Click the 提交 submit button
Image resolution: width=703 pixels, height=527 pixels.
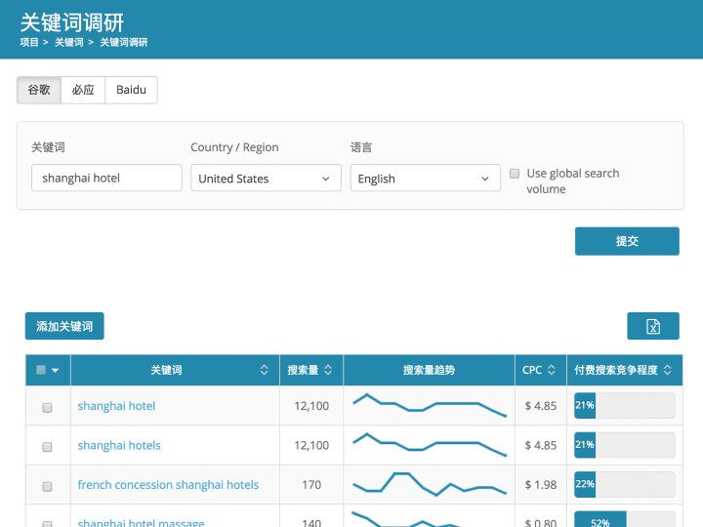[x=627, y=241]
